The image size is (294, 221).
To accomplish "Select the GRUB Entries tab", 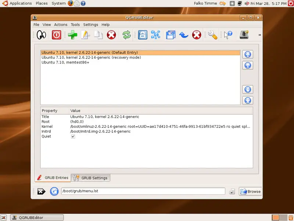I will (53, 178).
